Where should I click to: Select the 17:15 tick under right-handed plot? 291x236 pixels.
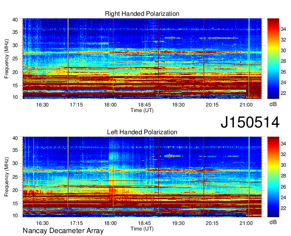(76, 105)
